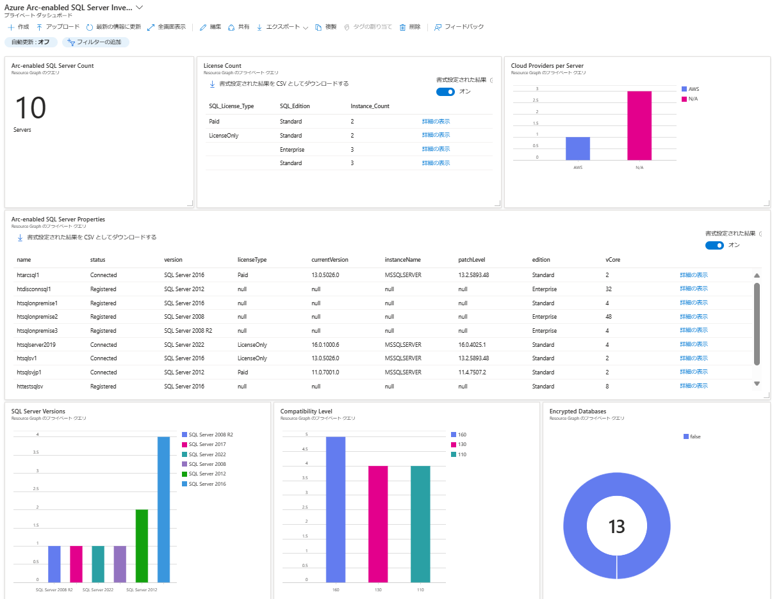Open 全画面表示 full screen view
The image size is (772, 599).
[151, 28]
